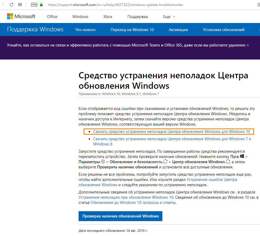The width and height of the screenshot is (260, 236).
Task: Expand the Еще dropdown menu
Action: [169, 17]
